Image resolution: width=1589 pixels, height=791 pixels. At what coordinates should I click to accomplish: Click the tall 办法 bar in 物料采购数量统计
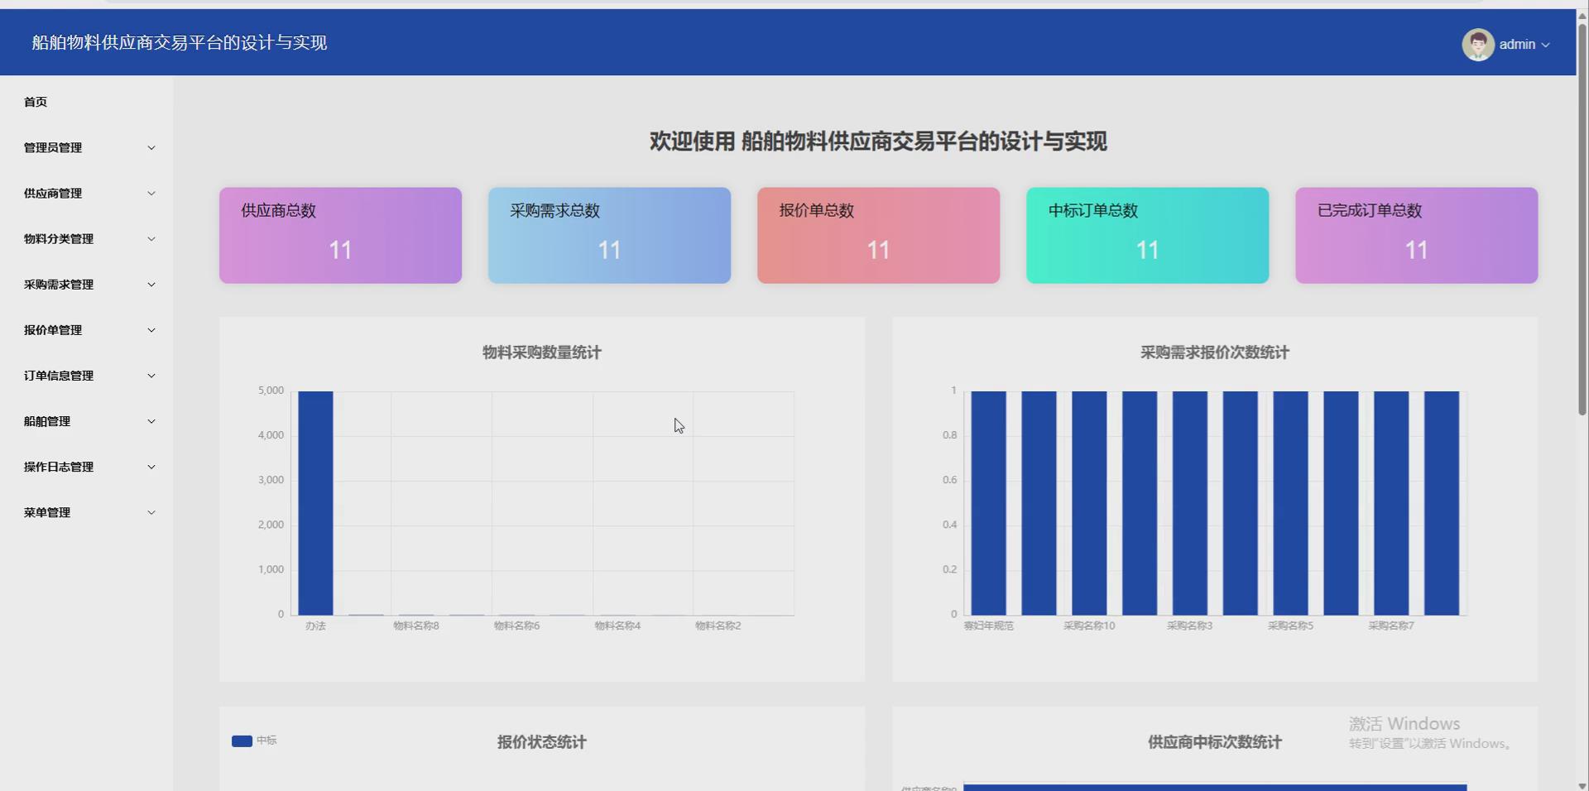tap(315, 503)
